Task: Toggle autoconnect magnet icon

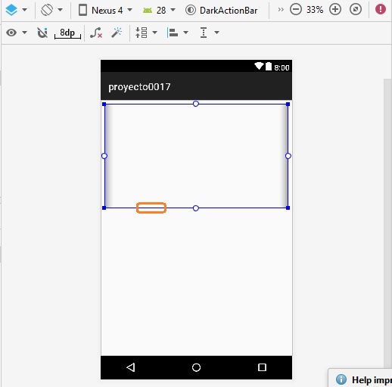Action: tap(42, 33)
